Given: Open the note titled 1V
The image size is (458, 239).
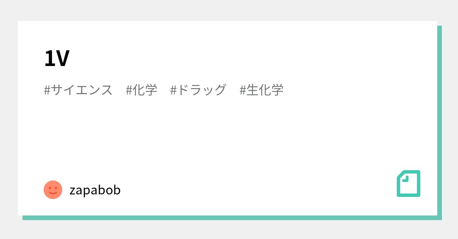Looking at the screenshot, I should click(x=57, y=59).
